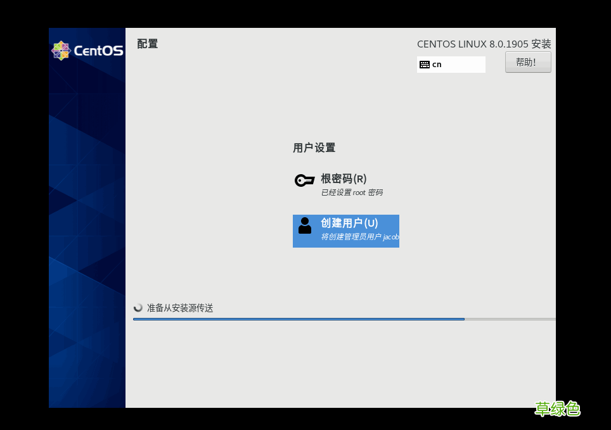Click the 用户设置 section heading
Image resolution: width=611 pixels, height=430 pixels.
click(x=314, y=148)
